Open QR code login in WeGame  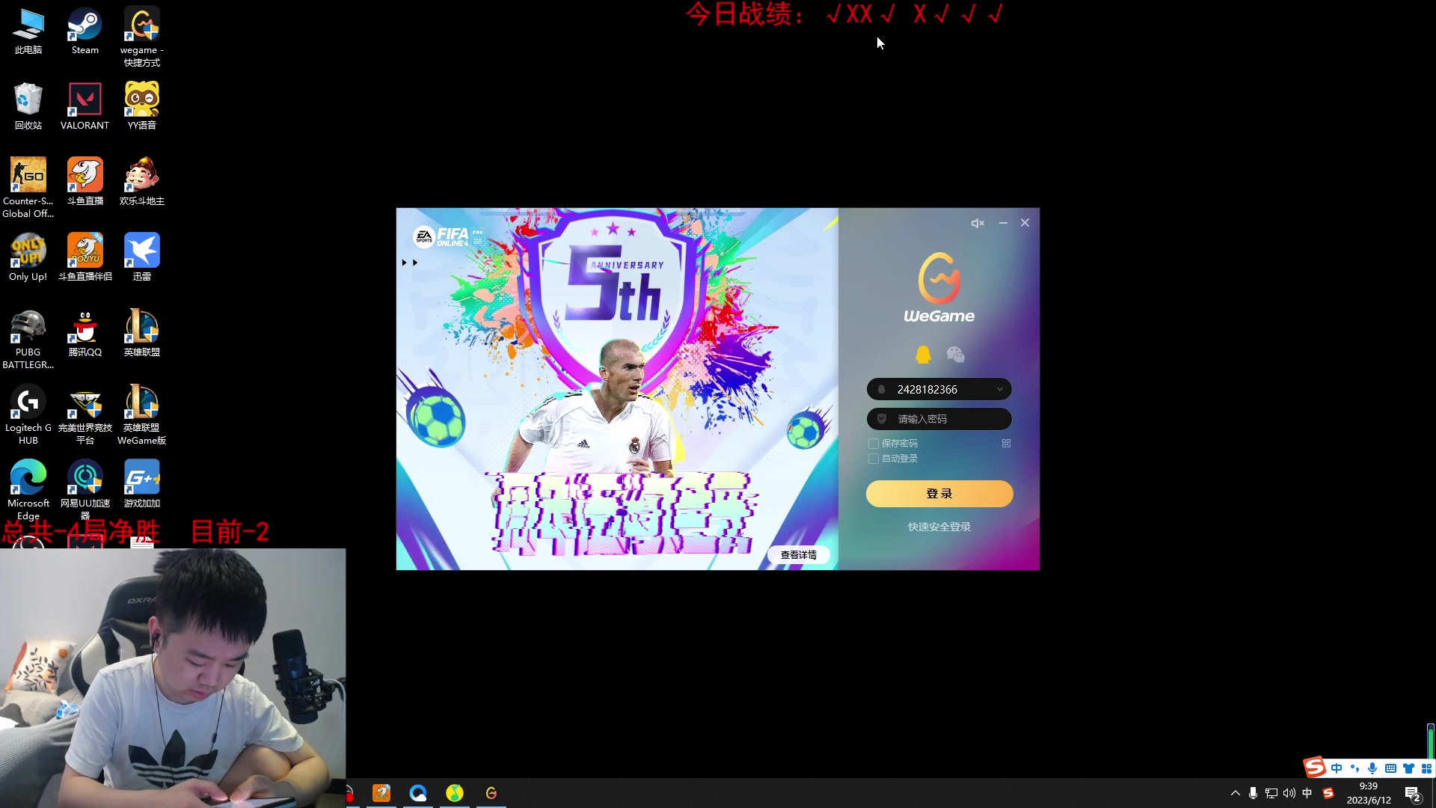[1006, 444]
